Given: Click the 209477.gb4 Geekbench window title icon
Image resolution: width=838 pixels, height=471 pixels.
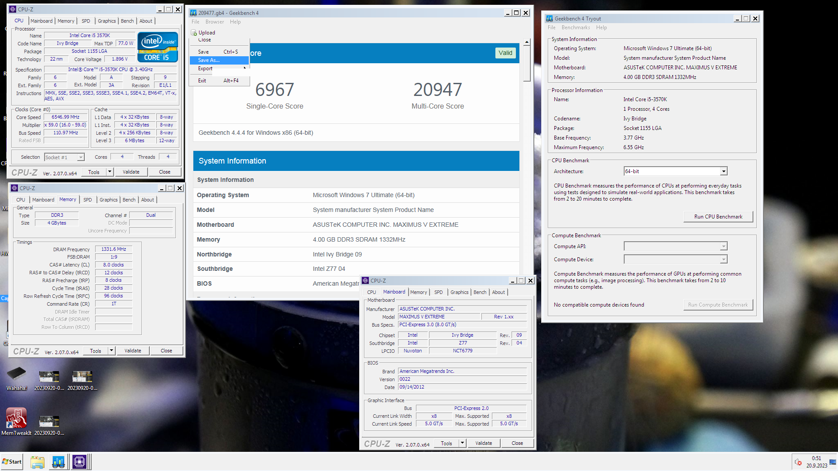Looking at the screenshot, I should (x=194, y=13).
